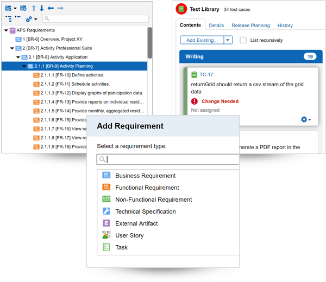Click the add requirement icon in tree toolbar
Screen dimensions: 326x282
tap(8, 8)
